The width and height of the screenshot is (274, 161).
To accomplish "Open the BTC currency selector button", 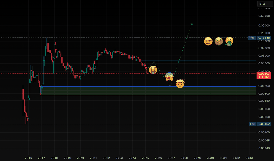I will pos(265,4).
